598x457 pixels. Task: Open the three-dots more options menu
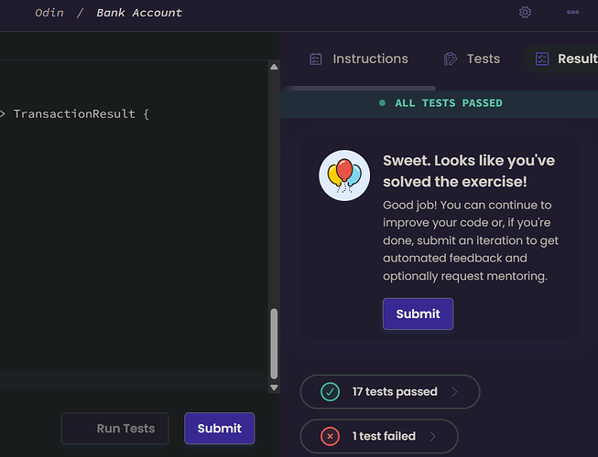click(x=573, y=12)
